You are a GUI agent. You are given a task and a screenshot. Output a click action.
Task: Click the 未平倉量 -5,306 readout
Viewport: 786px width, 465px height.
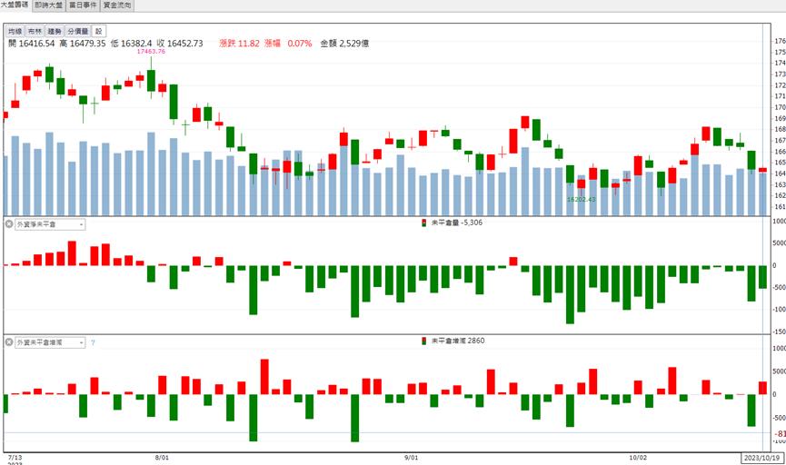tap(457, 223)
